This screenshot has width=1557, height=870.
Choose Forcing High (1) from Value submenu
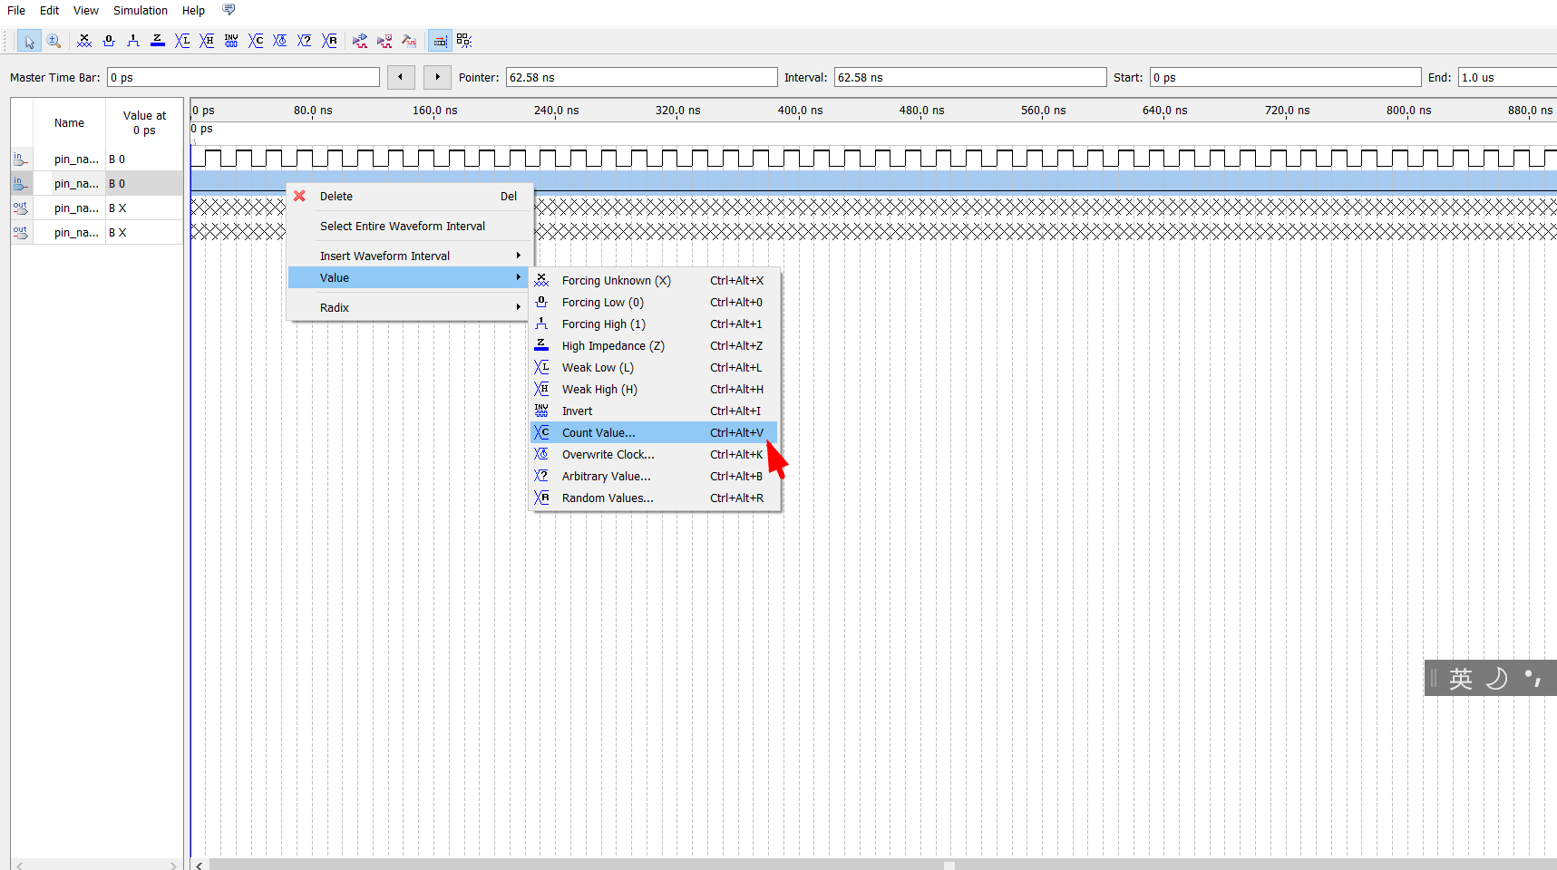(x=654, y=324)
